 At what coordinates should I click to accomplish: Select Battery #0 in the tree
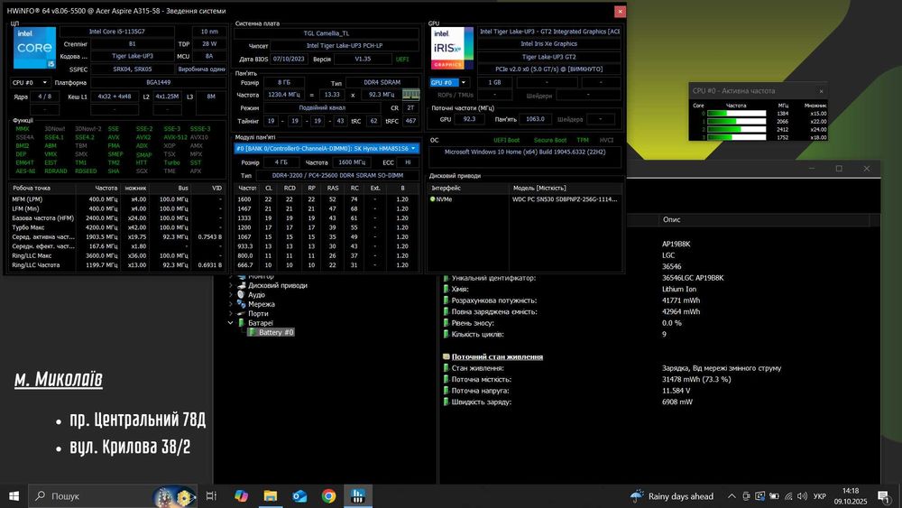276,333
